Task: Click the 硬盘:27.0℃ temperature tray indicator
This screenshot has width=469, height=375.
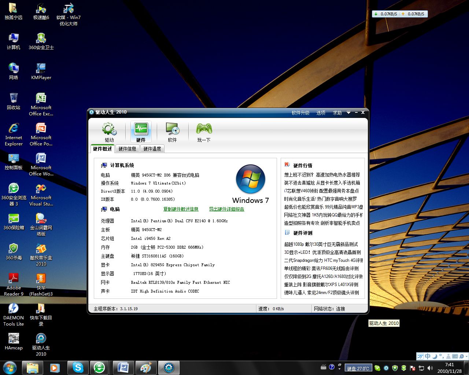Action: click(359, 368)
